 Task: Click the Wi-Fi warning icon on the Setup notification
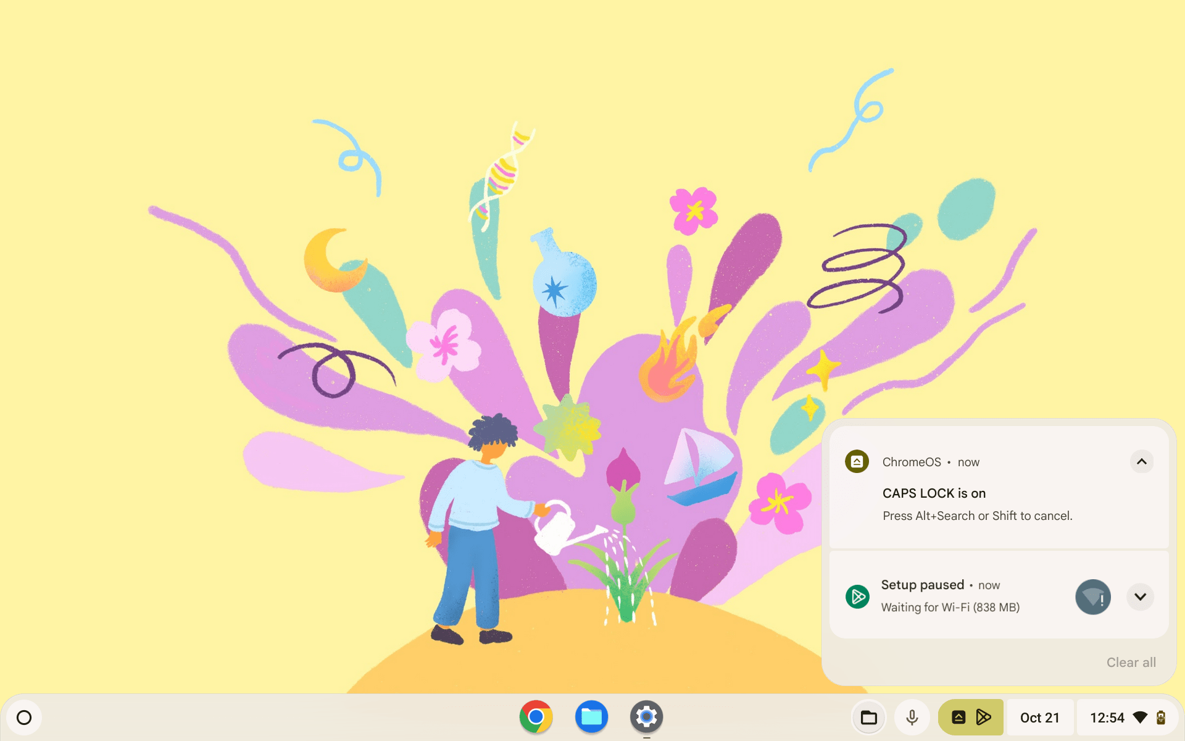point(1093,597)
